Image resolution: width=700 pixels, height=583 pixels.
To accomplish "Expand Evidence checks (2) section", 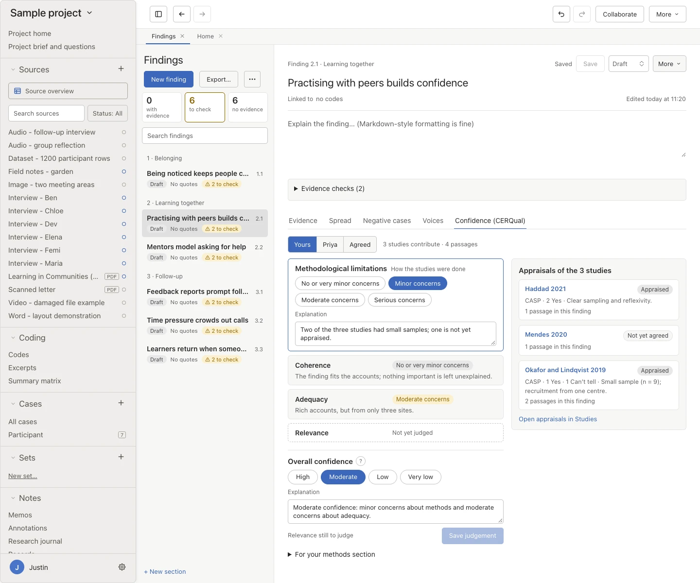I will click(487, 189).
